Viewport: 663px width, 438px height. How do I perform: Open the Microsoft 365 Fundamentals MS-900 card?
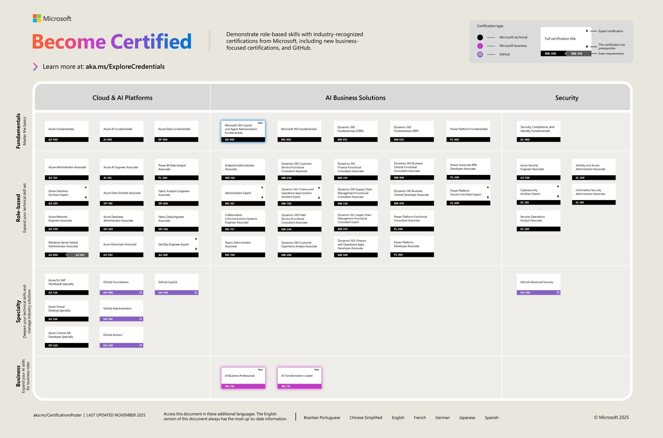pyautogui.click(x=299, y=131)
